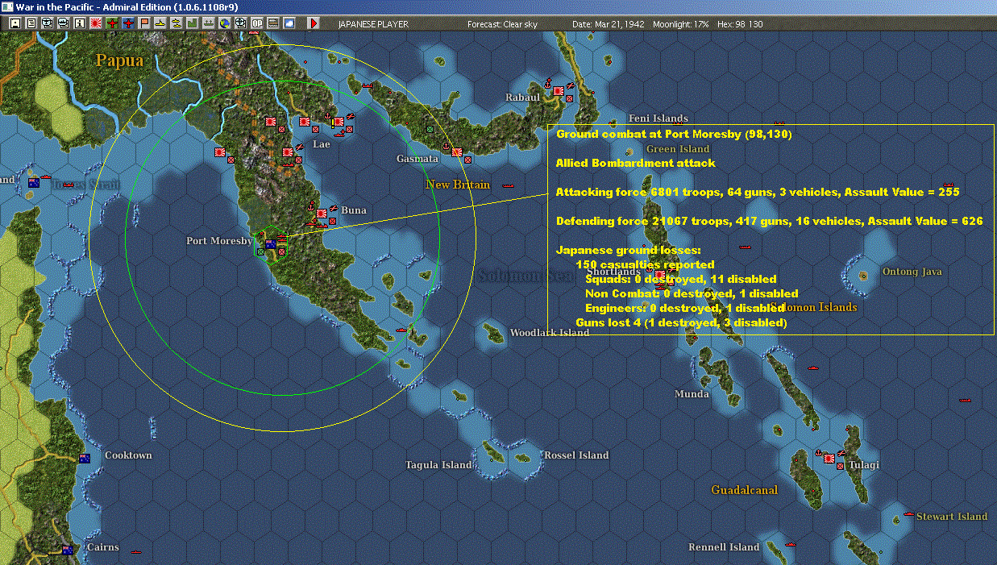This screenshot has width=997, height=565.
Task: Click the orange flag toolbar icon
Action: point(144,23)
